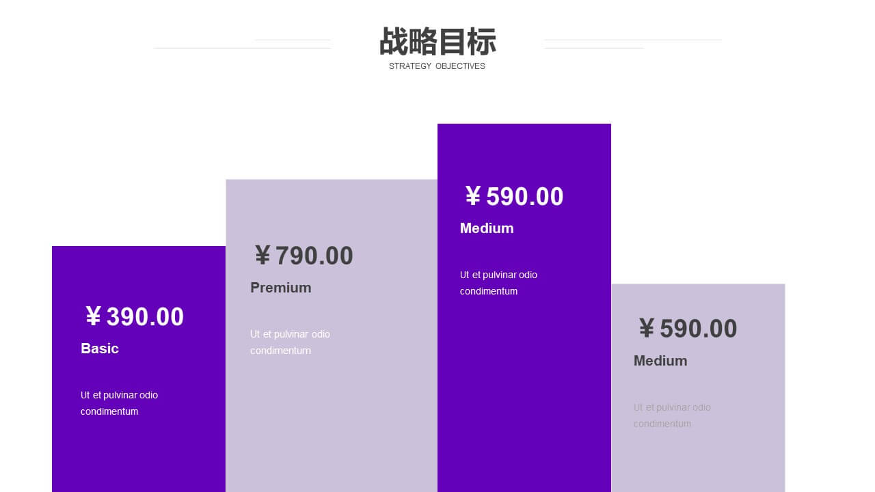
Task: Click the ¥390.00 price text
Action: click(x=135, y=317)
